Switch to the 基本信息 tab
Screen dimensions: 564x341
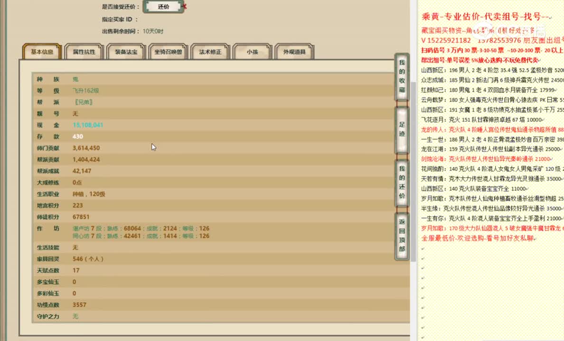(x=42, y=52)
